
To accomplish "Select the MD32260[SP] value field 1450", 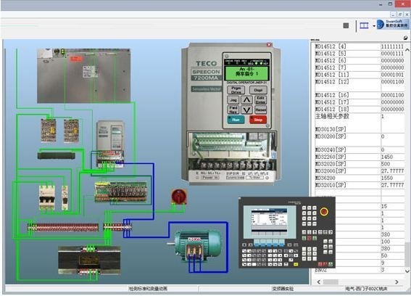I will tap(392, 157).
